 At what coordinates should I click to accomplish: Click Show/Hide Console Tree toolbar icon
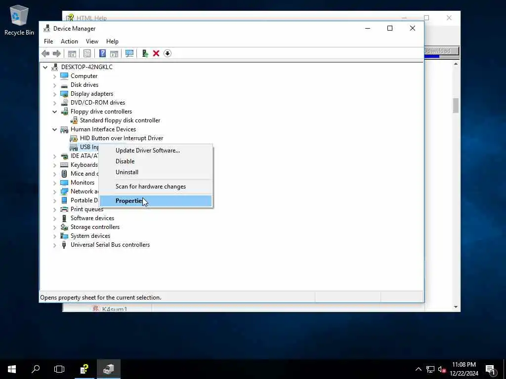(x=72, y=53)
